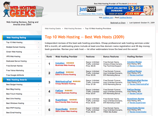Click the arrow beside Best Budget Hosting
The width and height of the screenshot is (158, 116).
(39, 85)
